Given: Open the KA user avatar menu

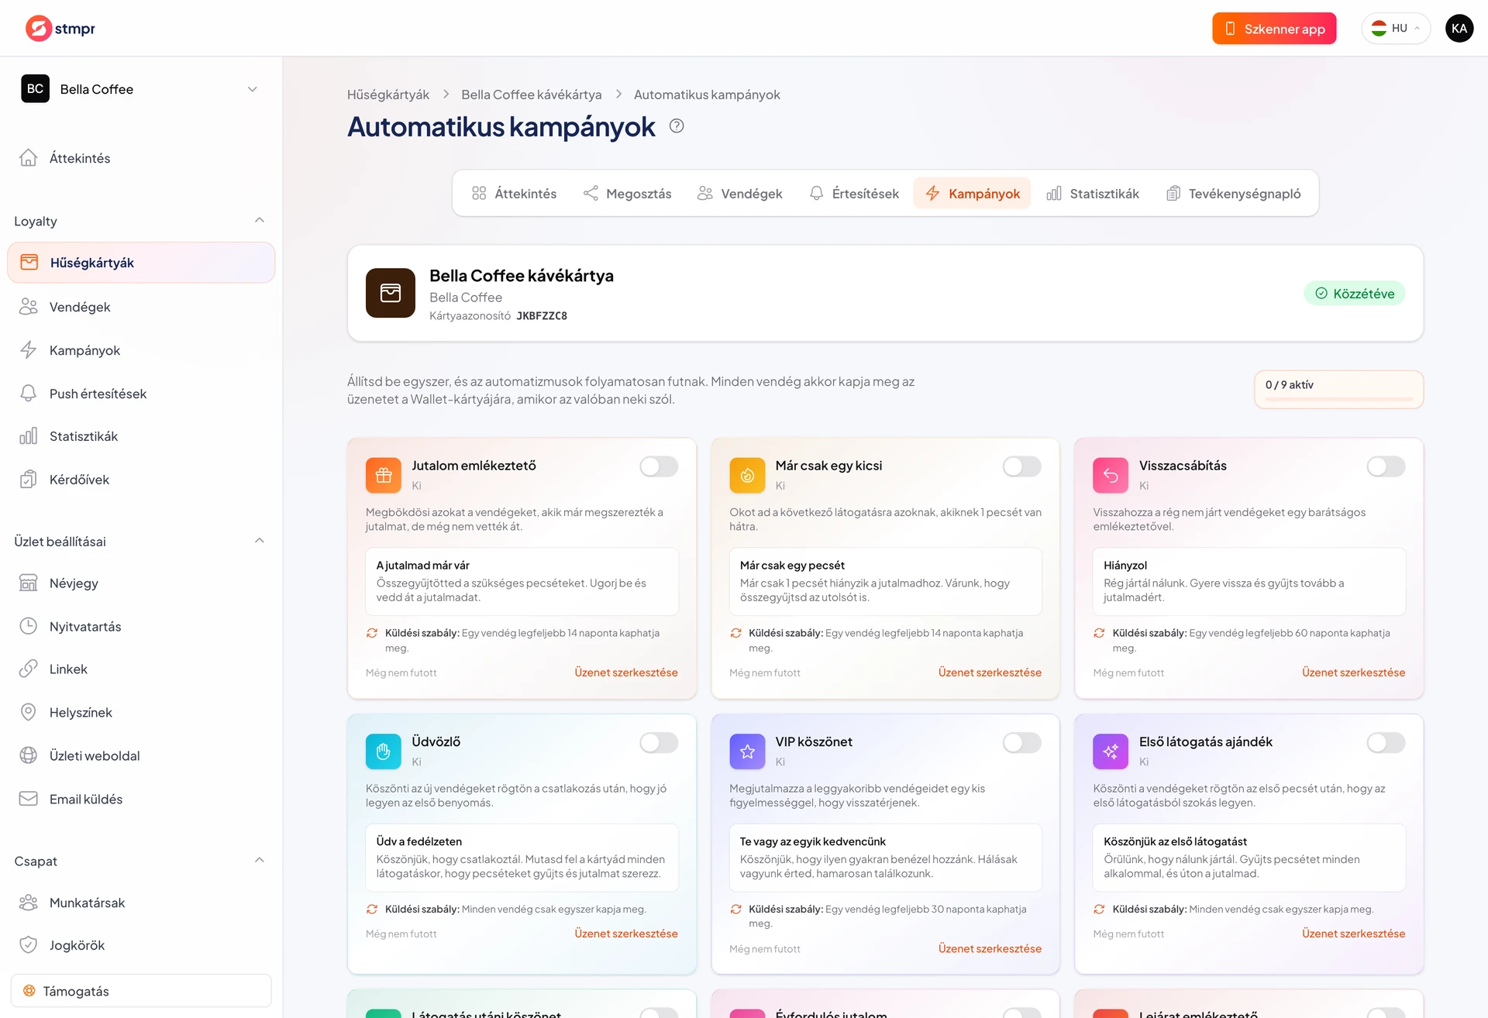Looking at the screenshot, I should [1459, 29].
